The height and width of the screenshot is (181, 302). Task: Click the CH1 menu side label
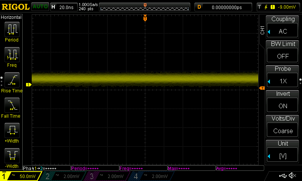(262, 30)
